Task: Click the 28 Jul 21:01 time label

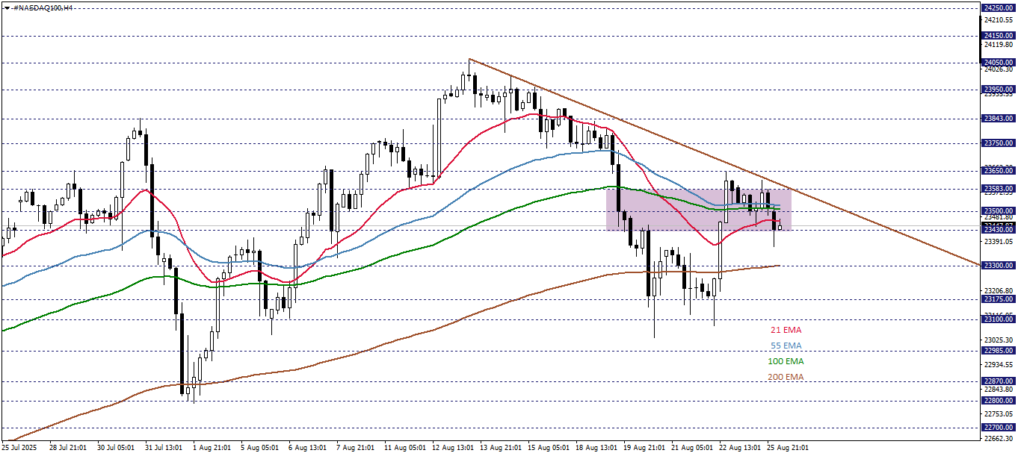Action: (x=67, y=448)
